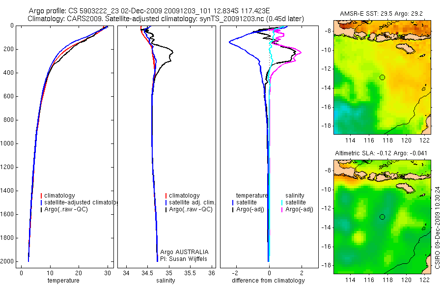The height and width of the screenshot is (285, 442).
Task: Click depth axis tick 400
Action: click(x=9, y=73)
